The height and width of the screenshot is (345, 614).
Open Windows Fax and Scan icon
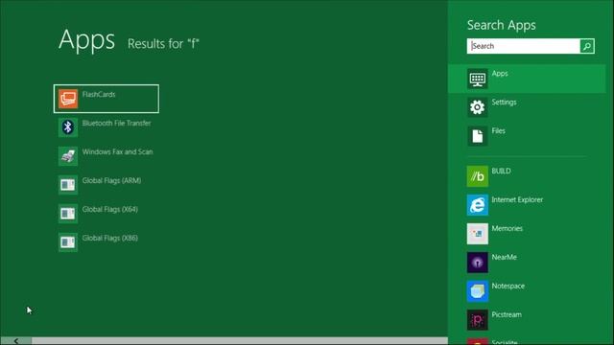point(68,156)
